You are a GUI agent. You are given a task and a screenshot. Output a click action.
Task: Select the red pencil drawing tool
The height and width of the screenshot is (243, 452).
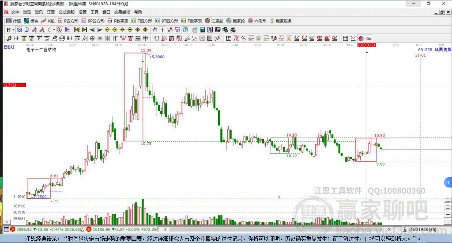click(9, 38)
